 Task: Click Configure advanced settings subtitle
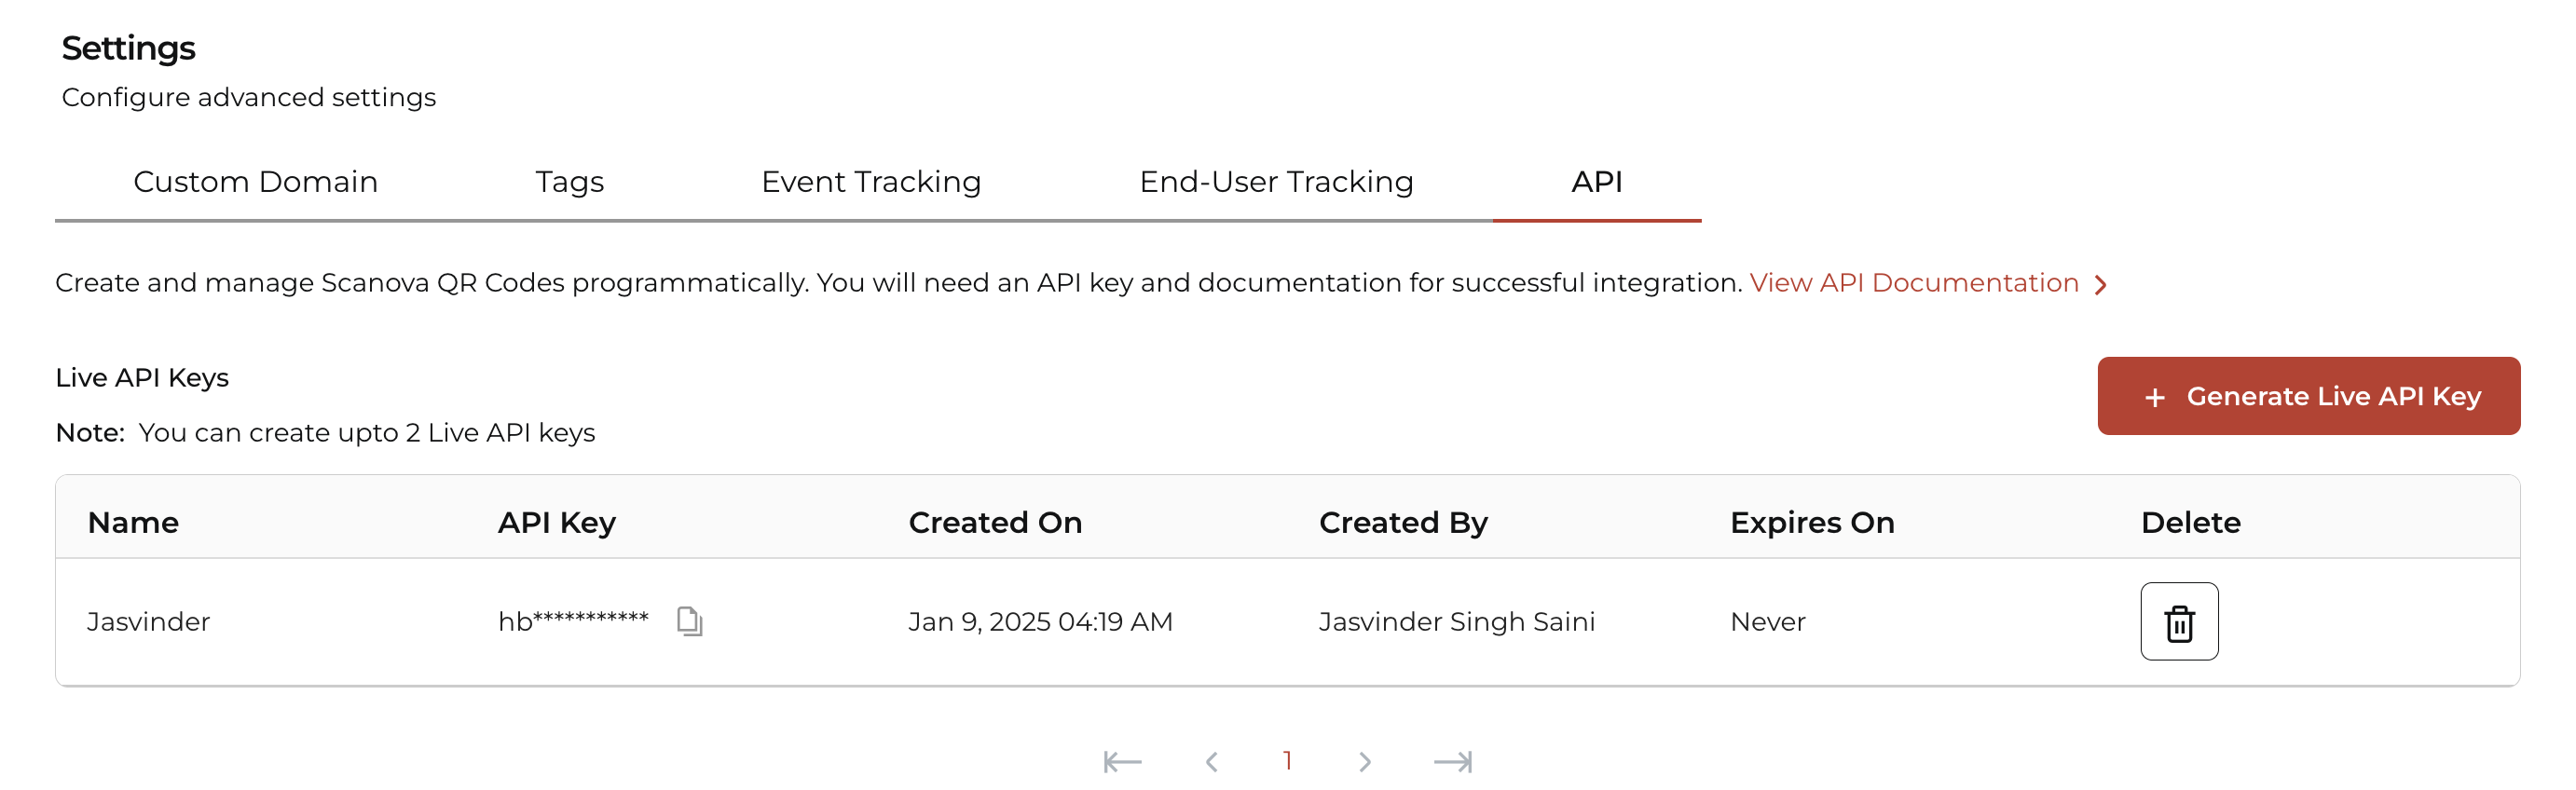coord(249,97)
